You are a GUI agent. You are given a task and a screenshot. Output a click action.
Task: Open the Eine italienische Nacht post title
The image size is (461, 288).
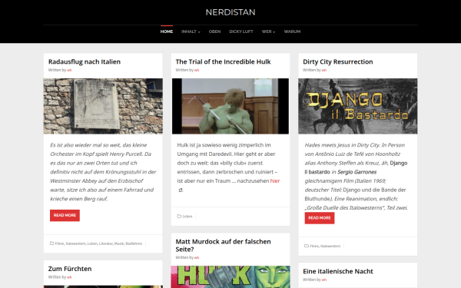pos(338,271)
